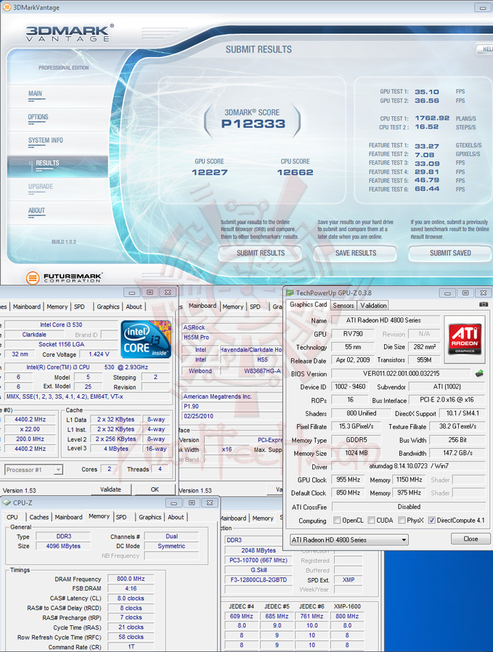Click the Memory Type GDDR5 field
Screen dimensions: 493x652
click(x=356, y=440)
